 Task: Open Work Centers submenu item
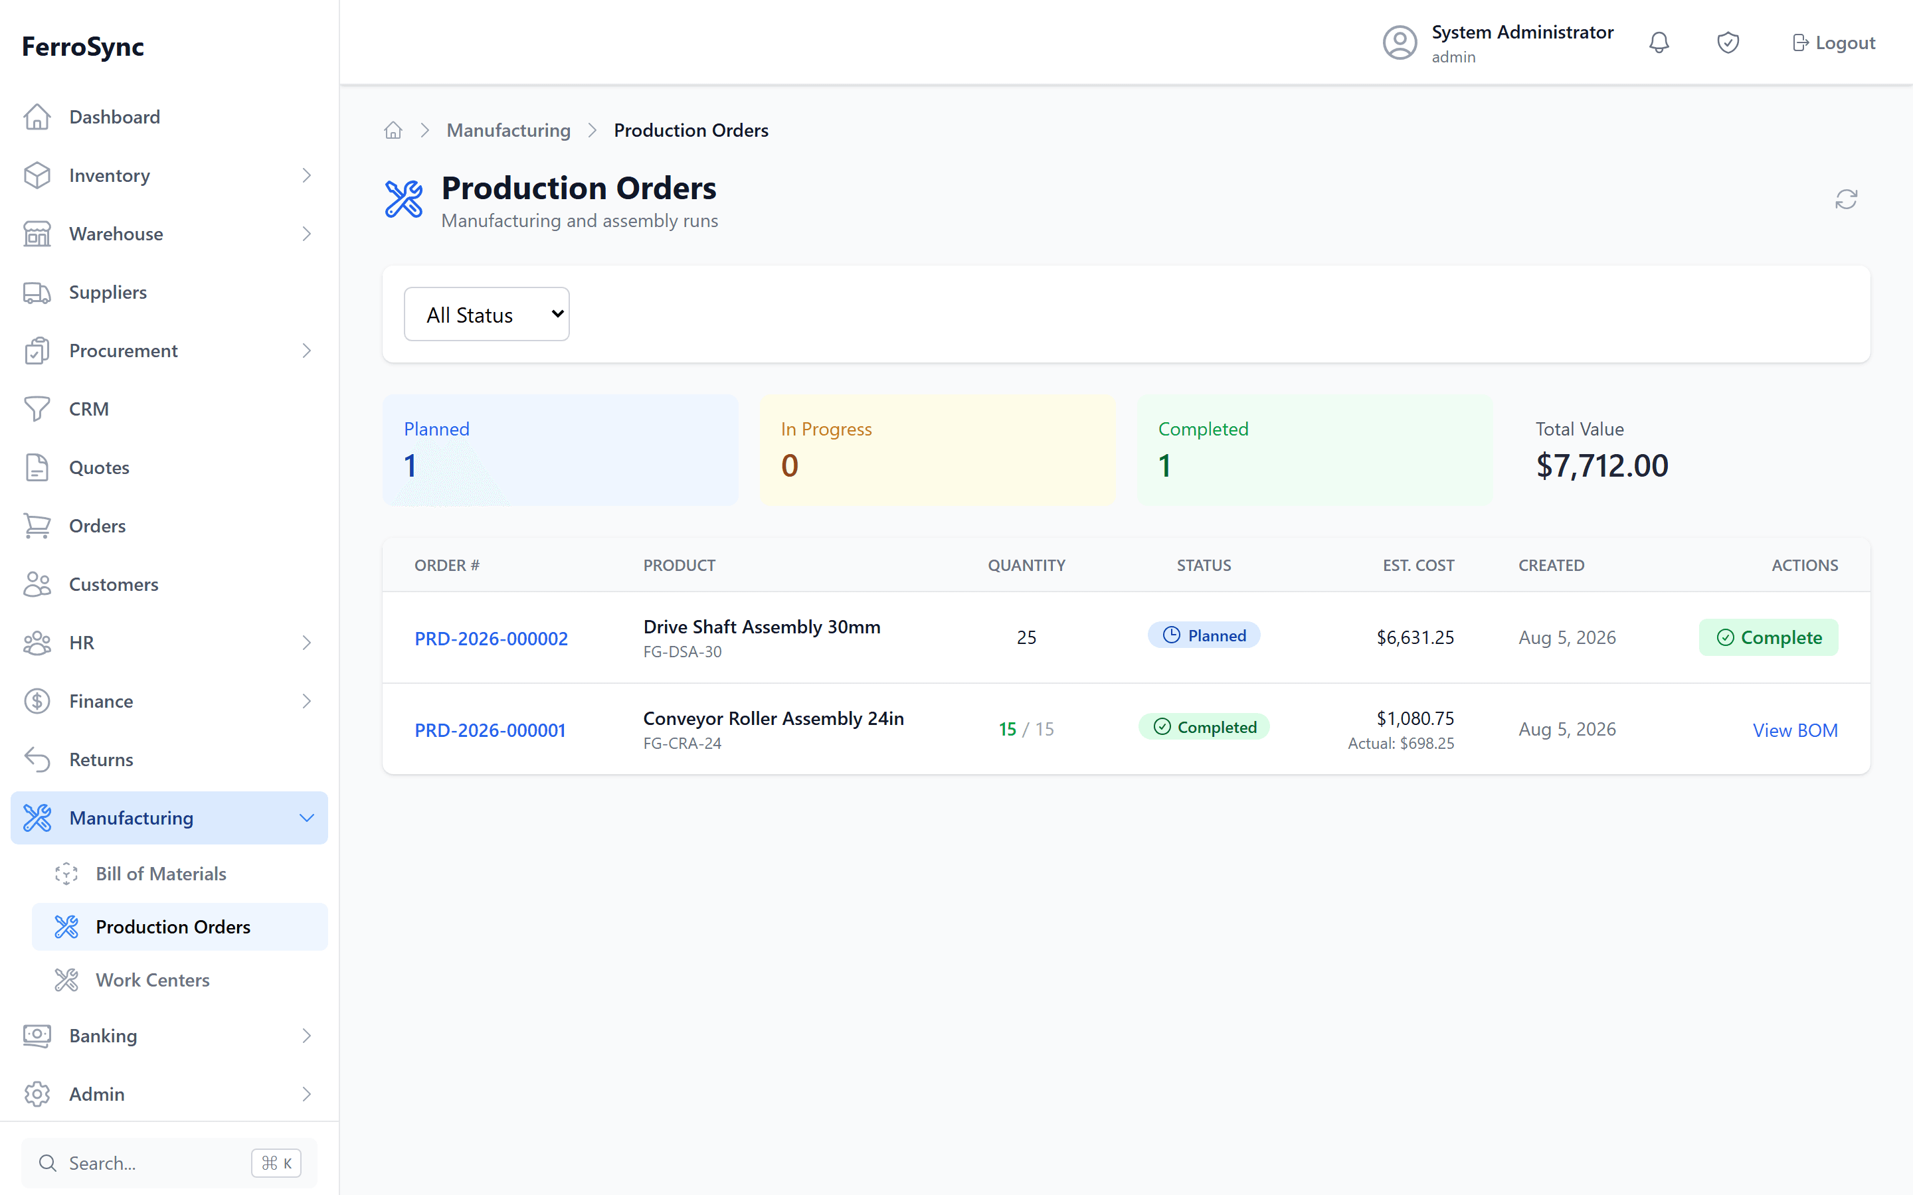[179, 980]
